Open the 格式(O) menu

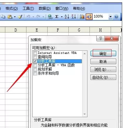pos(11,8)
